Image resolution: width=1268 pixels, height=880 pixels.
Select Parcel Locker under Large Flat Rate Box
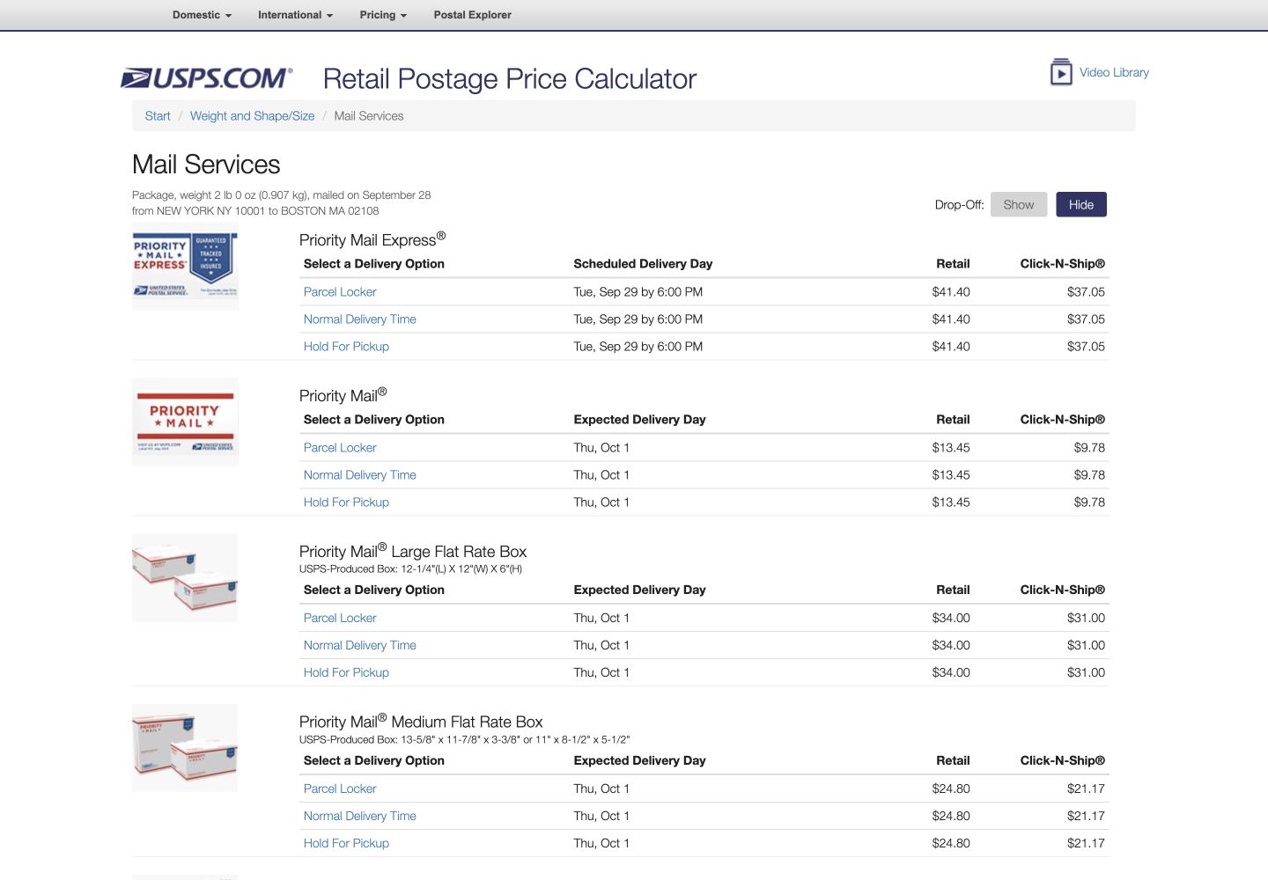[x=340, y=619]
